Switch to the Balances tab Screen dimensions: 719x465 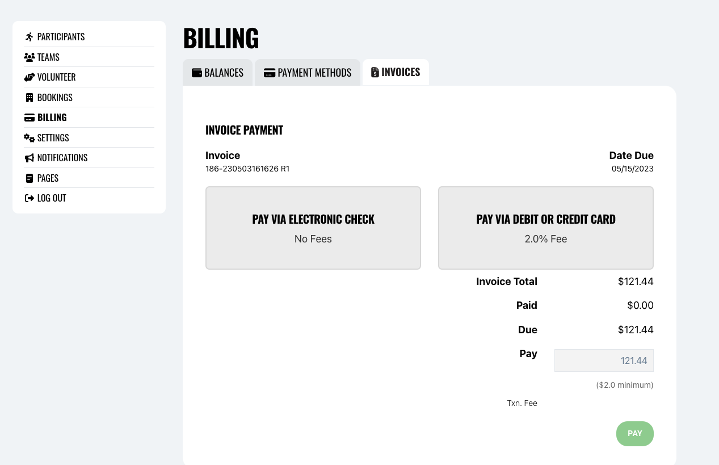click(224, 73)
